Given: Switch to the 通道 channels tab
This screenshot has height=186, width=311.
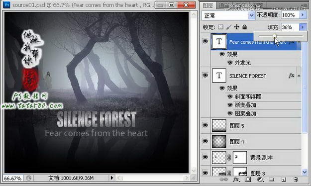Looking at the screenshot, I should click(x=224, y=5).
